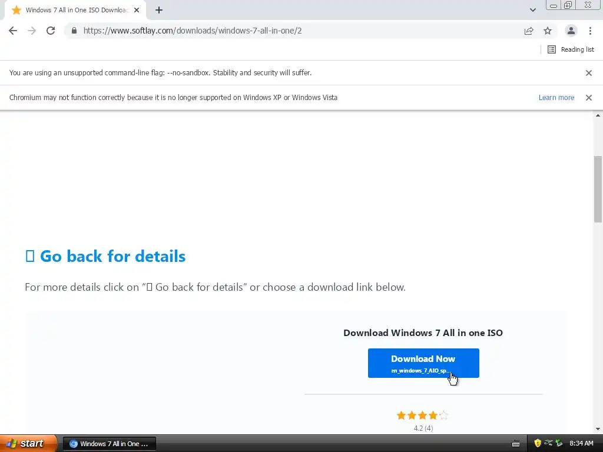Rate with the fifth empty star
This screenshot has height=452, width=603.
[444, 416]
